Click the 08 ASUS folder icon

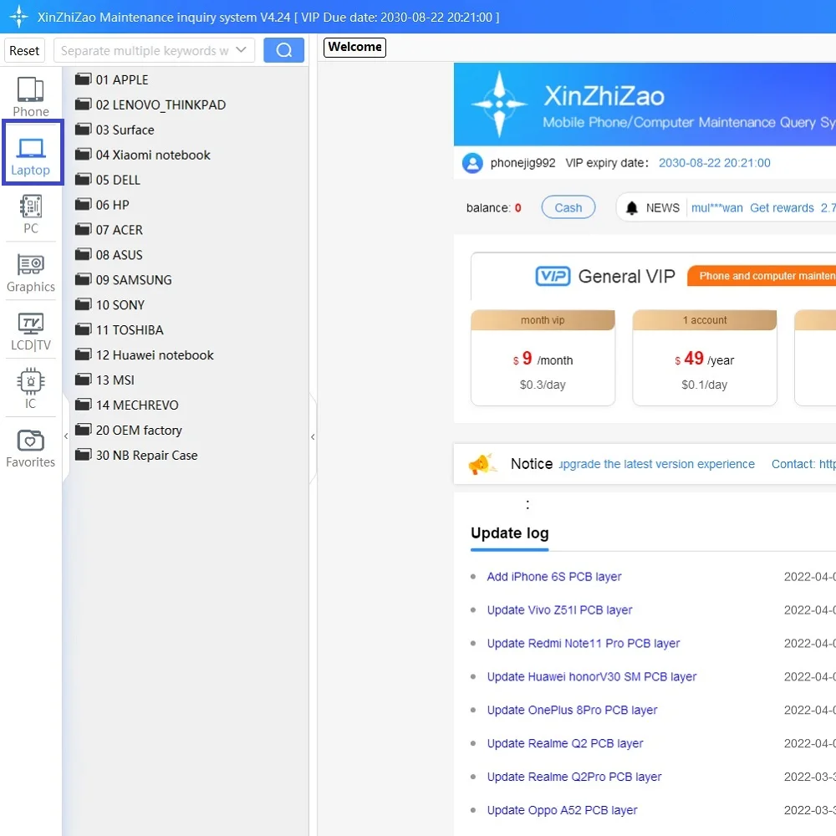pos(83,255)
